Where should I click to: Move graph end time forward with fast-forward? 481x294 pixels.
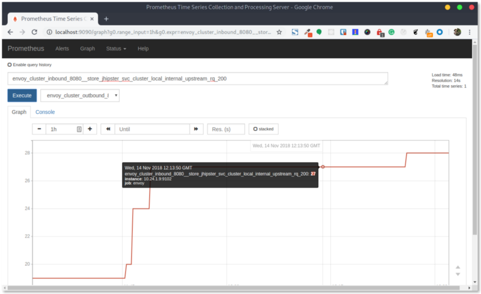(x=196, y=129)
